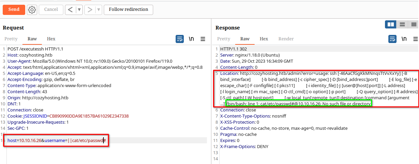Click the orange Send button

(x=14, y=9)
